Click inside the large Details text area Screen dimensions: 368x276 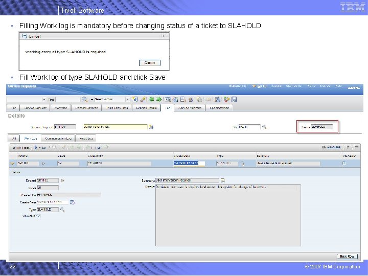point(228,216)
